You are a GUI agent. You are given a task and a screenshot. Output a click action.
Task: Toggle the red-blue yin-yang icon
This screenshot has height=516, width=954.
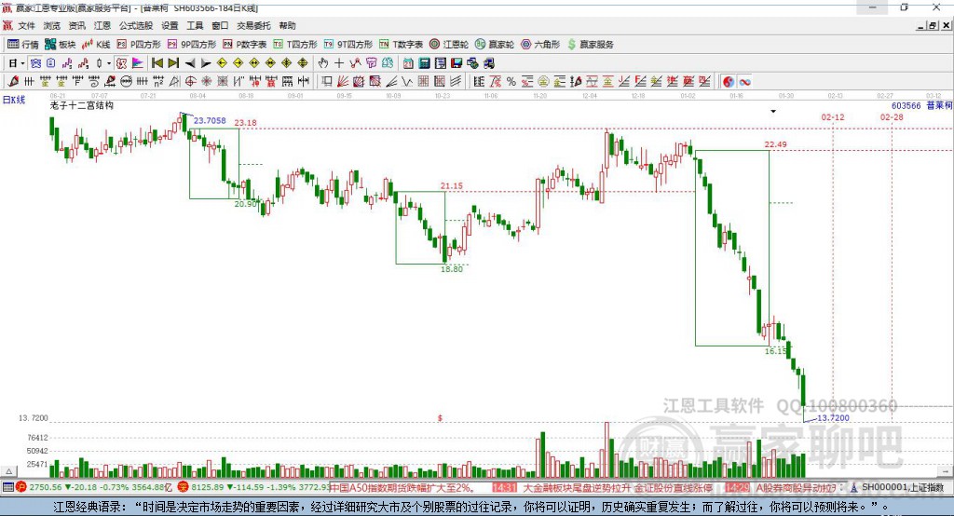(x=729, y=82)
